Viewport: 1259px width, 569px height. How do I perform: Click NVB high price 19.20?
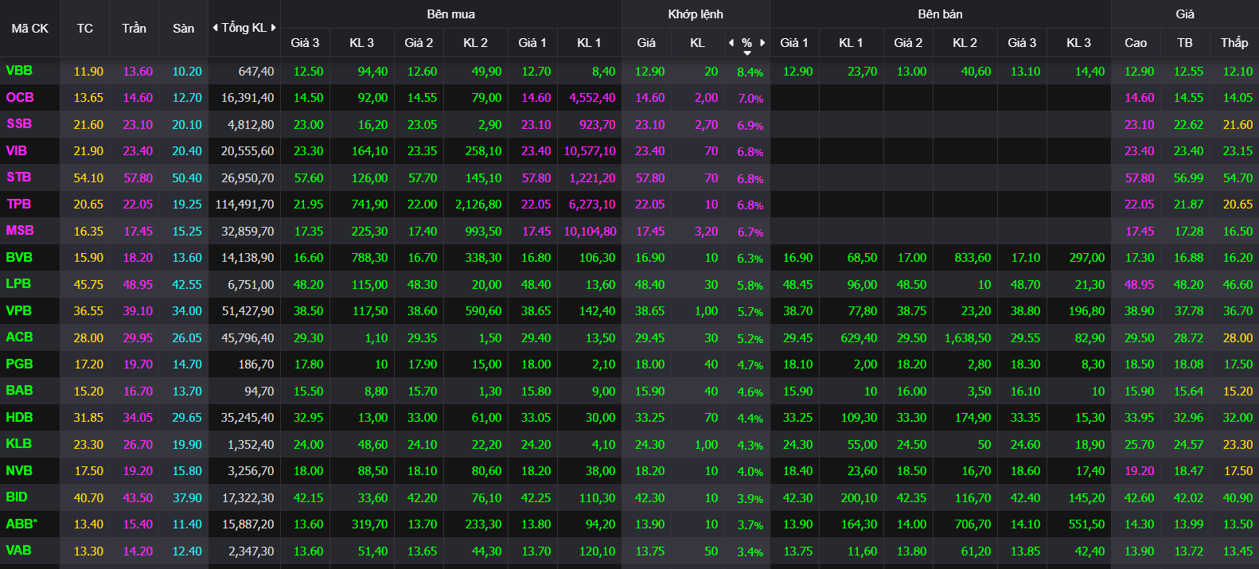pyautogui.click(x=1139, y=471)
